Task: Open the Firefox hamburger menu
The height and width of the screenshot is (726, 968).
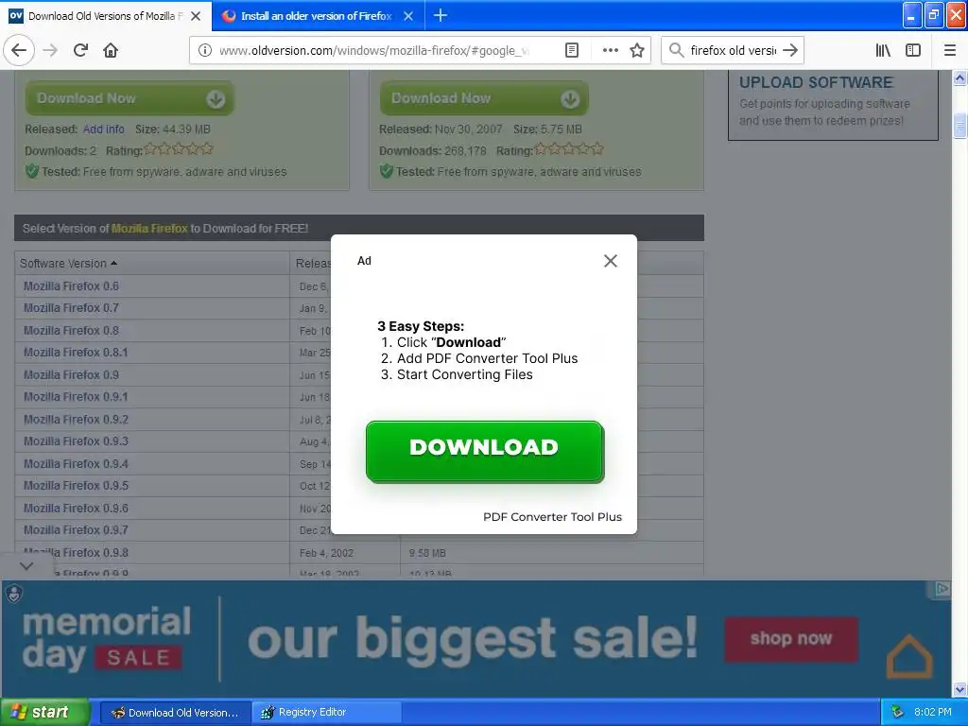Action: 949,50
